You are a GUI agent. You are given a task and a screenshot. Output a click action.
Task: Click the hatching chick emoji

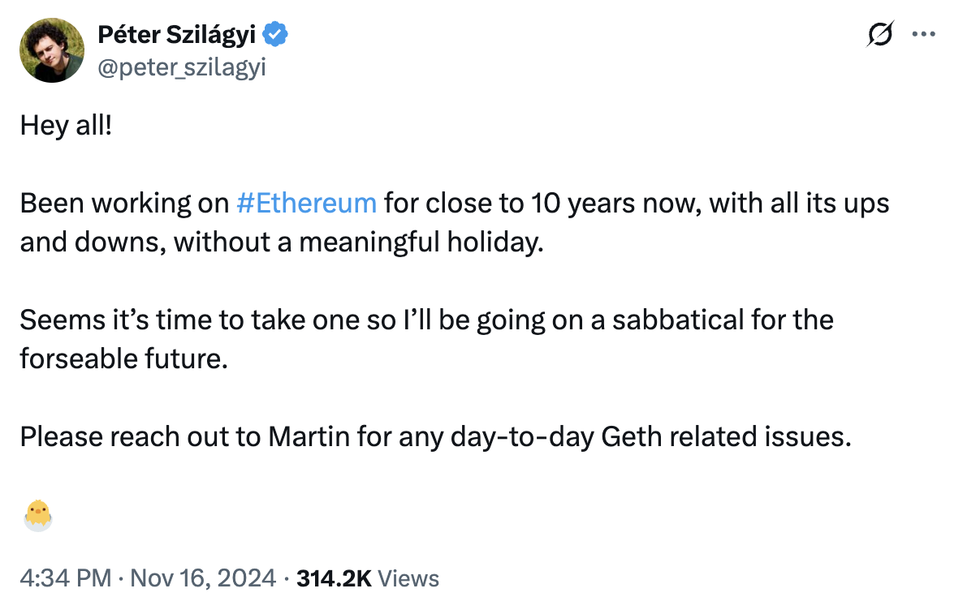pos(37,515)
